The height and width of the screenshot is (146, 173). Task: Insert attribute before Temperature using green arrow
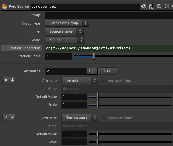coord(12,118)
